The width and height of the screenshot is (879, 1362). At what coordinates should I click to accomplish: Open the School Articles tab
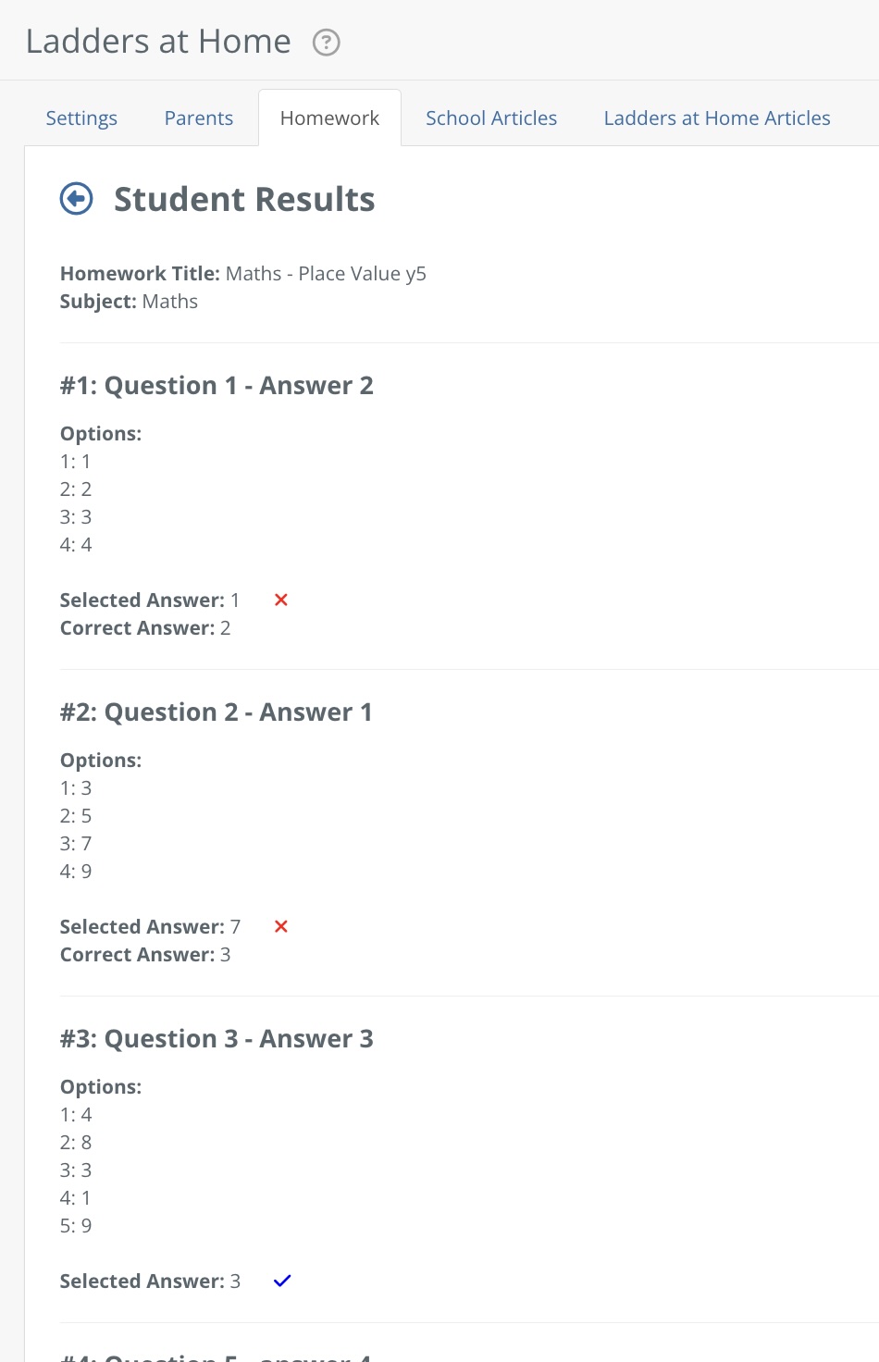[491, 118]
